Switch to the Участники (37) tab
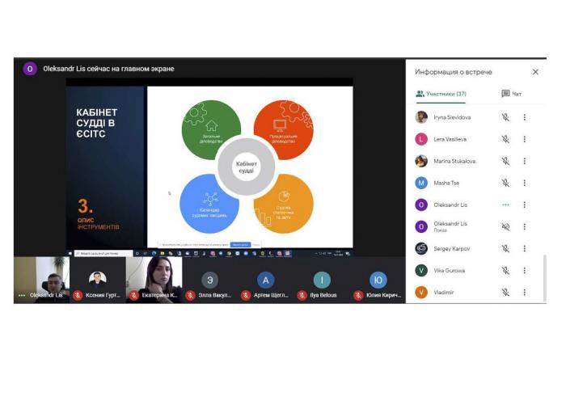The height and width of the screenshot is (401, 566). click(441, 94)
